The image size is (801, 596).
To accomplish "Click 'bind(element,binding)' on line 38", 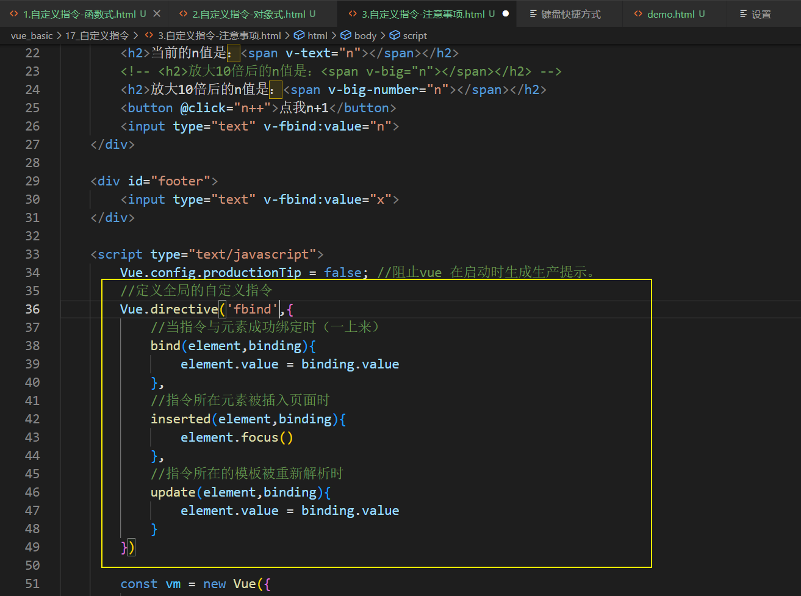I will pyautogui.click(x=229, y=346).
